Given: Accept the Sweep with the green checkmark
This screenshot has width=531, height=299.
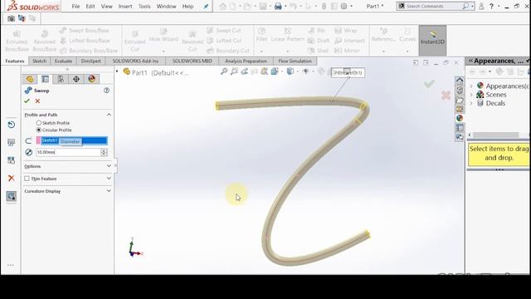Looking at the screenshot, I should click(x=27, y=101).
